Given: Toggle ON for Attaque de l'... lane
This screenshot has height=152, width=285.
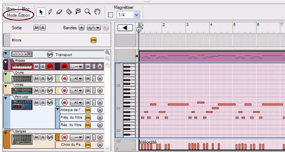Looking at the screenshot, I should [88, 110].
